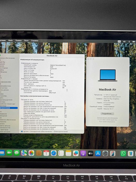Launch Safari browser from dock

(54, 153)
